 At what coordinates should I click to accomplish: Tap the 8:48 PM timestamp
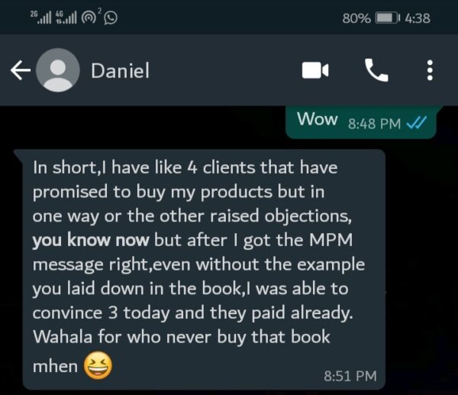click(x=374, y=124)
